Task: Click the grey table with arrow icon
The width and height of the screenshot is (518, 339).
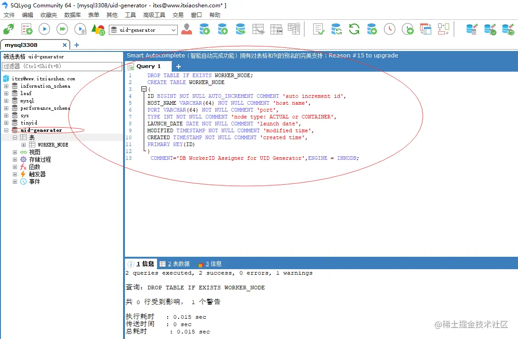Action: point(259,29)
